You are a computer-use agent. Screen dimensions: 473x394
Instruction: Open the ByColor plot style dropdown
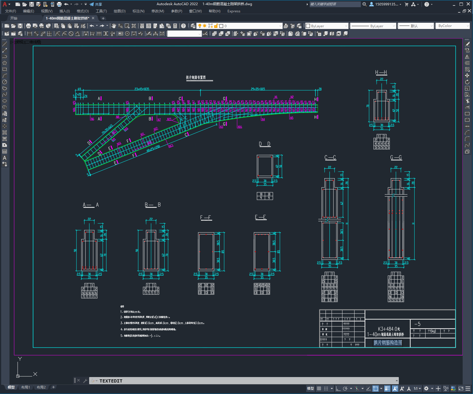[x=453, y=26]
